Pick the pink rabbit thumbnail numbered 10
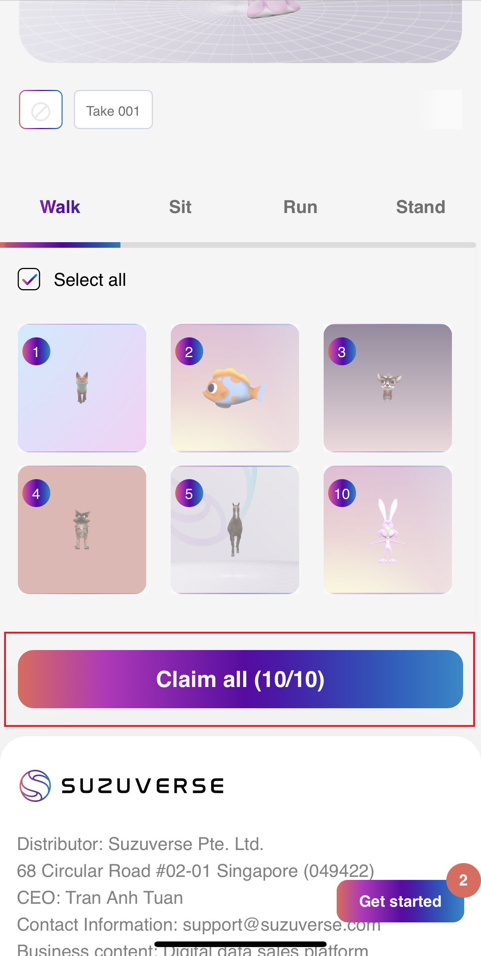Screen dimensions: 481x956 [x=388, y=530]
